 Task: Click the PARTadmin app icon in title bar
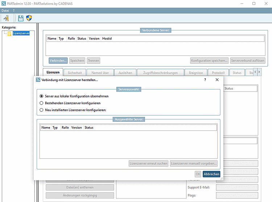coord(4,4)
